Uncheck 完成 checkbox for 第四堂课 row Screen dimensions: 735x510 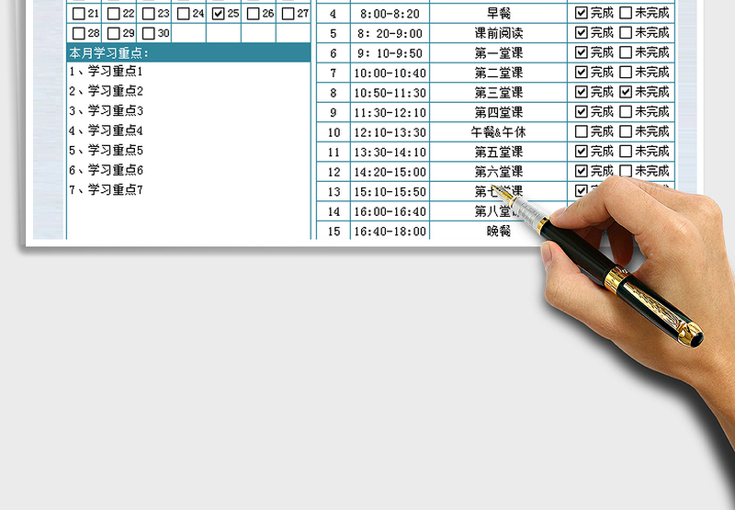pyautogui.click(x=582, y=111)
